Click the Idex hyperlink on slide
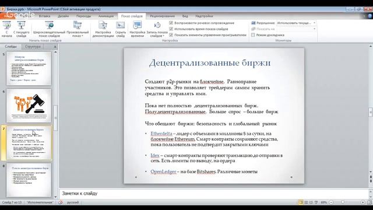 (155, 156)
